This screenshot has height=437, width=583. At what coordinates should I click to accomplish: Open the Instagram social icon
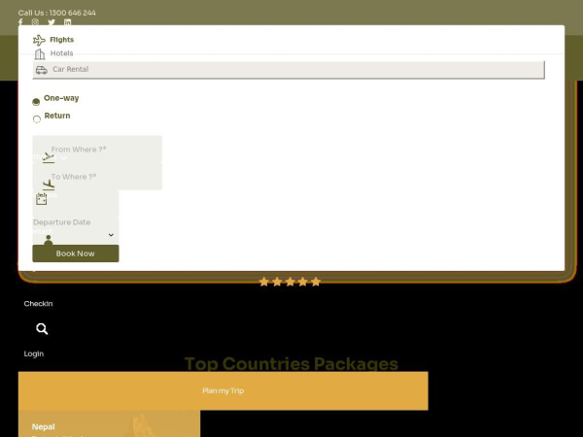tap(35, 22)
